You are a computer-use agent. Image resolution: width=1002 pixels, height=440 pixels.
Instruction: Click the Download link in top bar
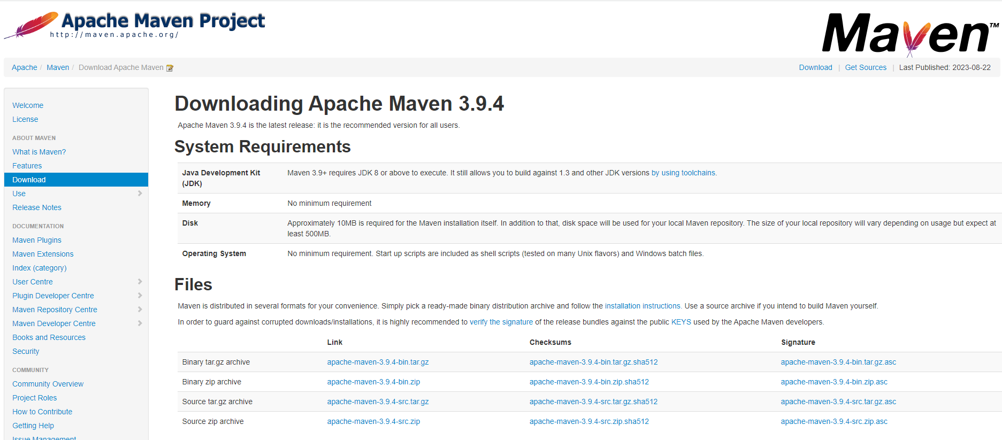point(815,67)
